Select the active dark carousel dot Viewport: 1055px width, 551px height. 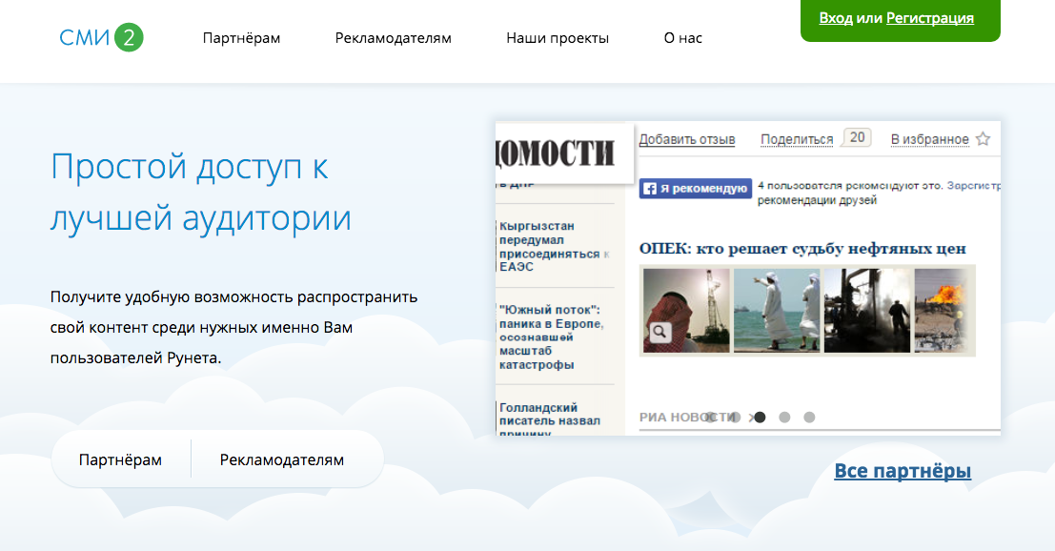[x=760, y=418]
